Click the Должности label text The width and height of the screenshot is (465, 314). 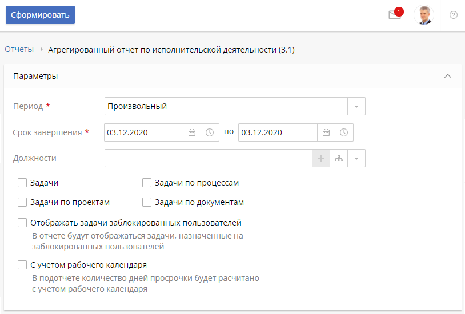click(x=35, y=158)
